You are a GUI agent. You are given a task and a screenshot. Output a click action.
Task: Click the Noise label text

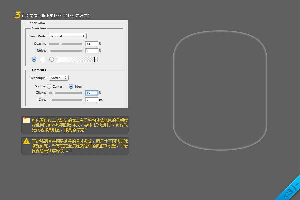[41, 51]
